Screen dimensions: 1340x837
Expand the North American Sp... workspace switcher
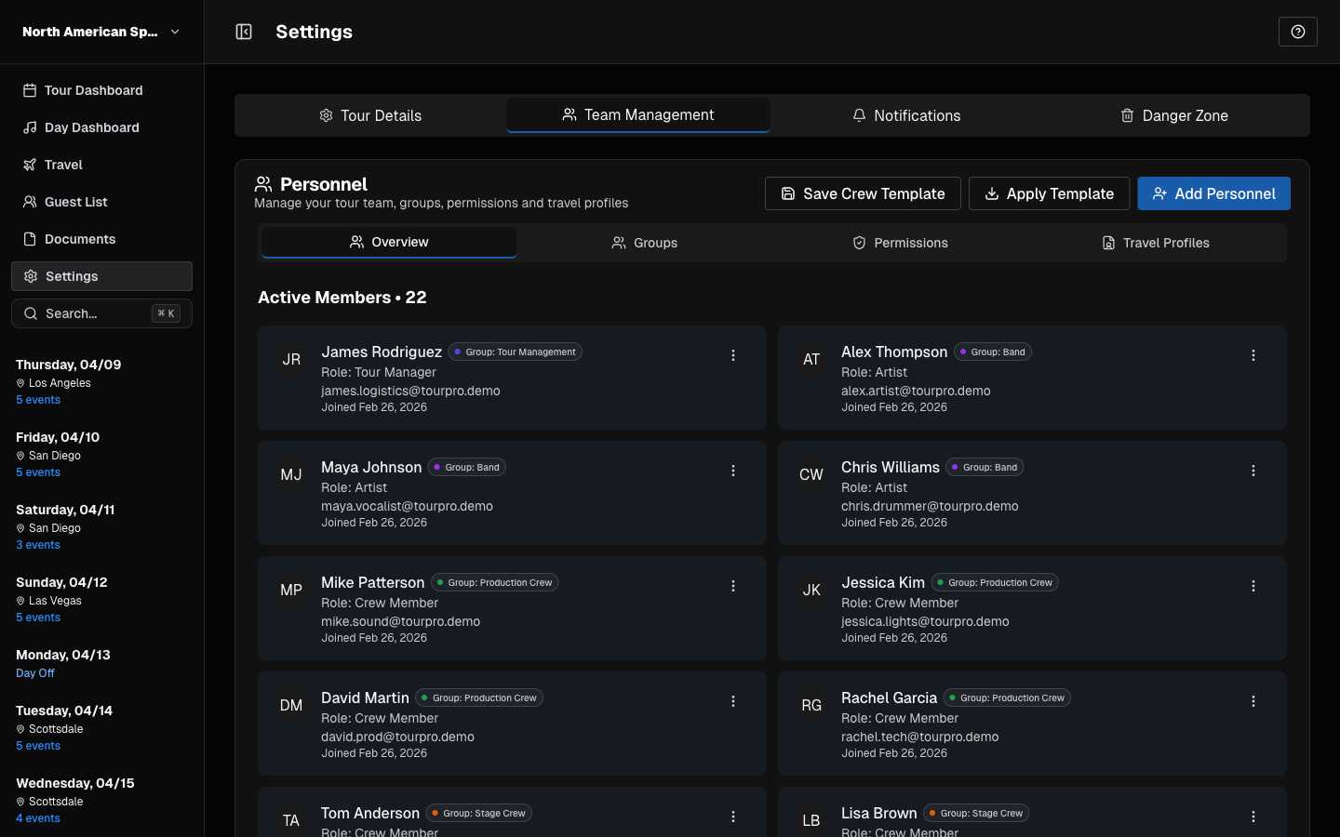[100, 31]
